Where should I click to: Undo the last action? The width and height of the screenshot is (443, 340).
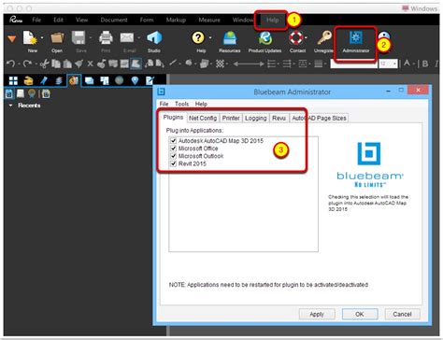coord(10,64)
